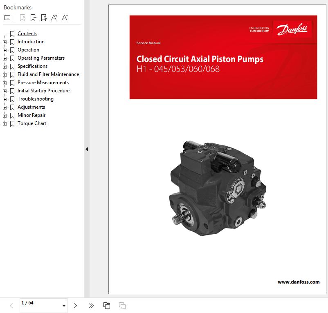Jump to the Pressure Measurements bookmark
Screen dimensions: 328x313
coord(43,82)
